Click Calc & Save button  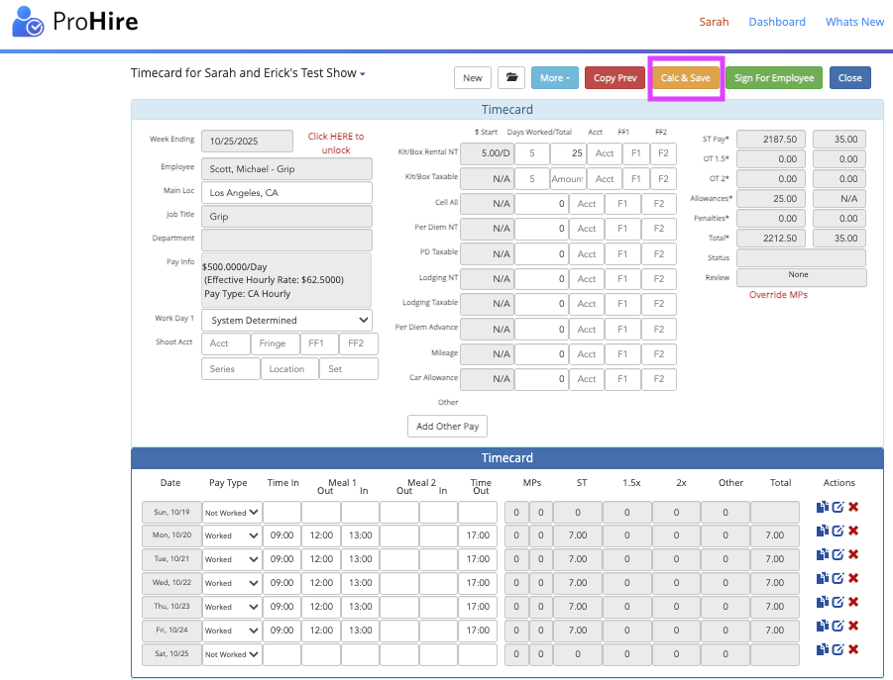point(686,78)
